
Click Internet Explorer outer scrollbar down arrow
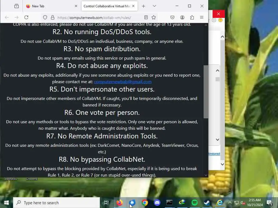coord(223,164)
